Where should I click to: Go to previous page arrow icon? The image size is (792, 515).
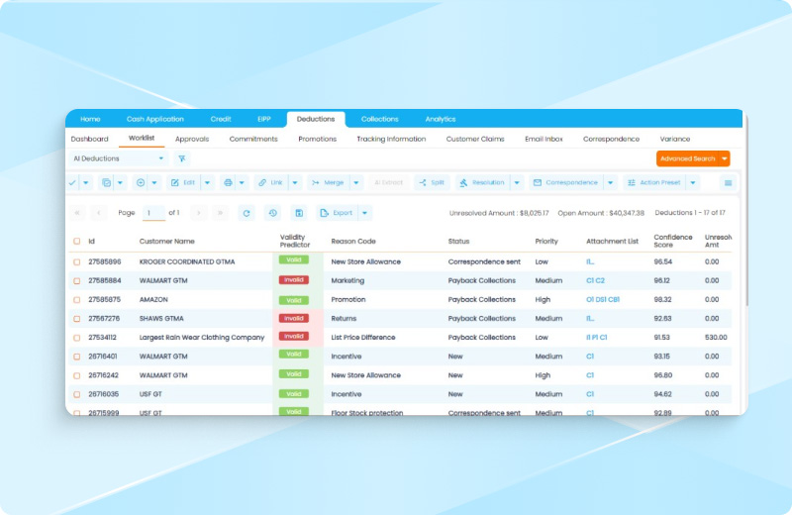(99, 213)
